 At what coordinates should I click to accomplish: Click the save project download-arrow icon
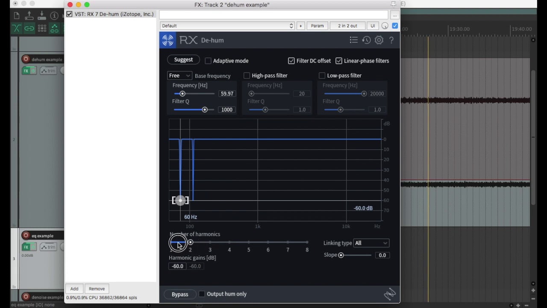(42, 16)
